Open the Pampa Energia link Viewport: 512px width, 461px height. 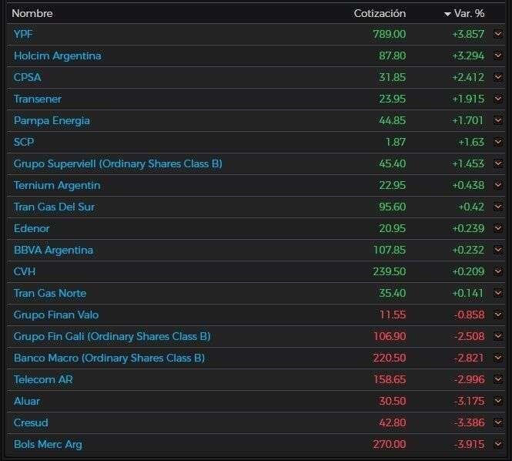52,120
